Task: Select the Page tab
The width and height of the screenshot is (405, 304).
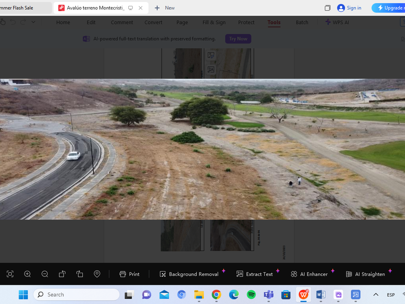Action: point(182,23)
